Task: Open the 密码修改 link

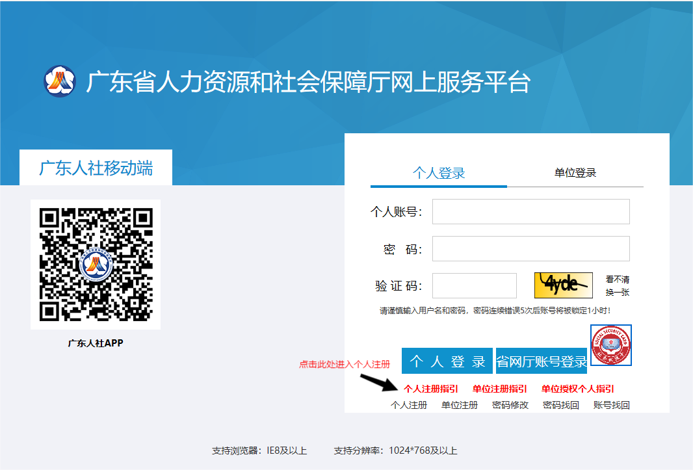Action: tap(510, 405)
